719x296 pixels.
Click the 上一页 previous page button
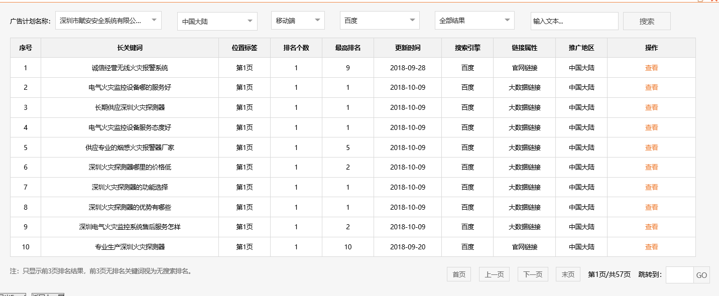[494, 274]
